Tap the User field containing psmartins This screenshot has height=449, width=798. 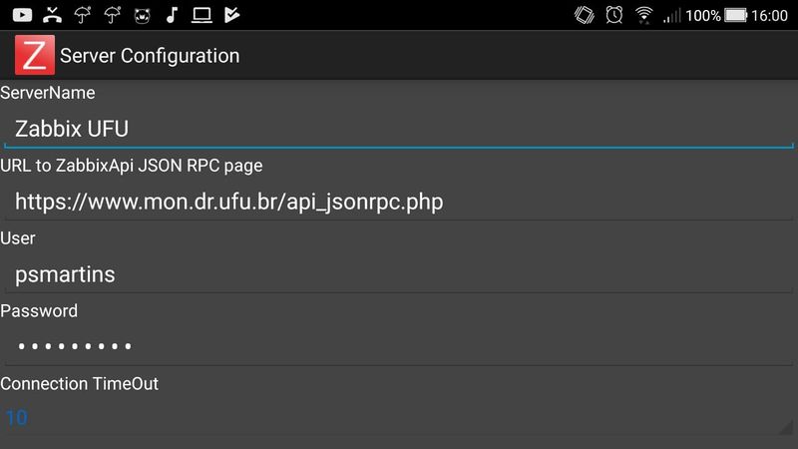coord(397,273)
